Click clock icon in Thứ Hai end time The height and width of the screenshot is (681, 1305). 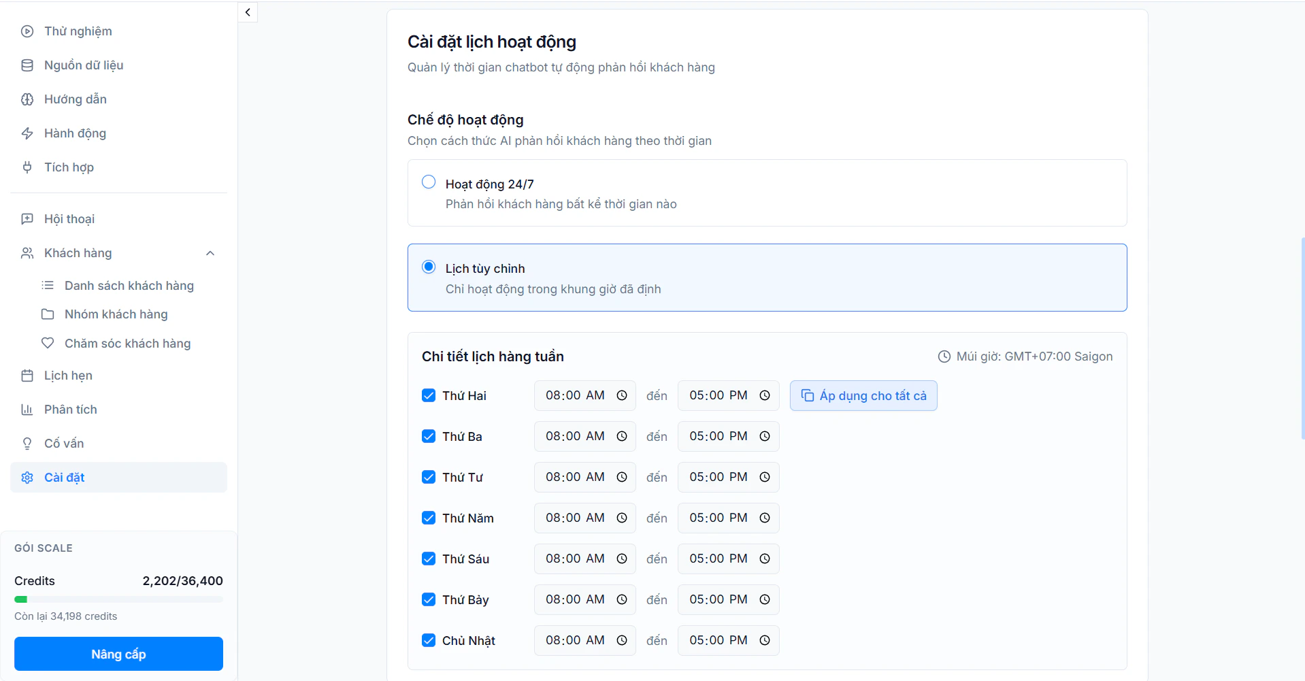click(765, 395)
